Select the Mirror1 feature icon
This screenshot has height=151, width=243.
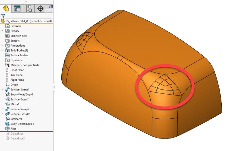point(8,104)
